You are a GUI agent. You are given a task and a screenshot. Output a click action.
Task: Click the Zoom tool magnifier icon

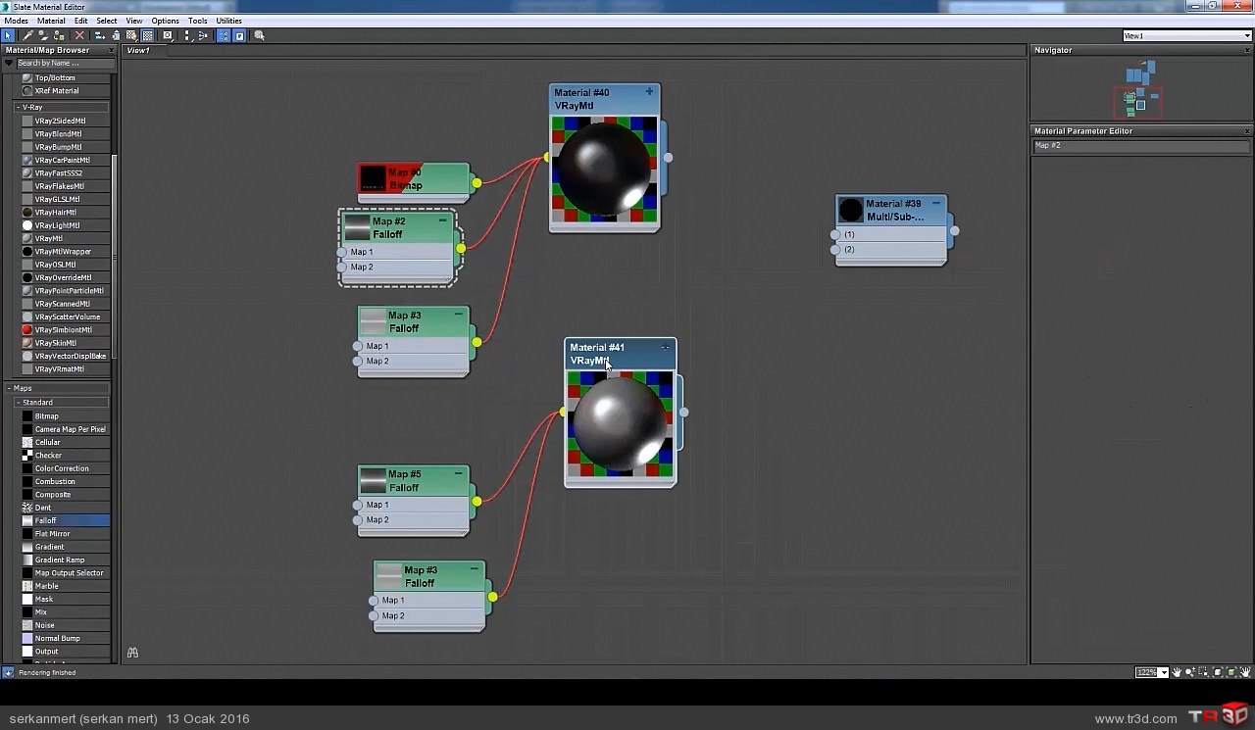tap(1190, 672)
